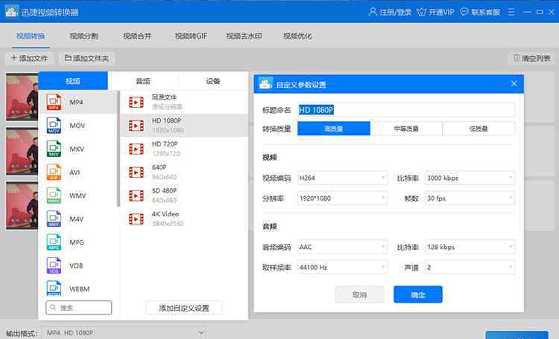The height and width of the screenshot is (339, 559).
Task: Open the 取样频率 44100 Hz dropdown
Action: point(342,267)
